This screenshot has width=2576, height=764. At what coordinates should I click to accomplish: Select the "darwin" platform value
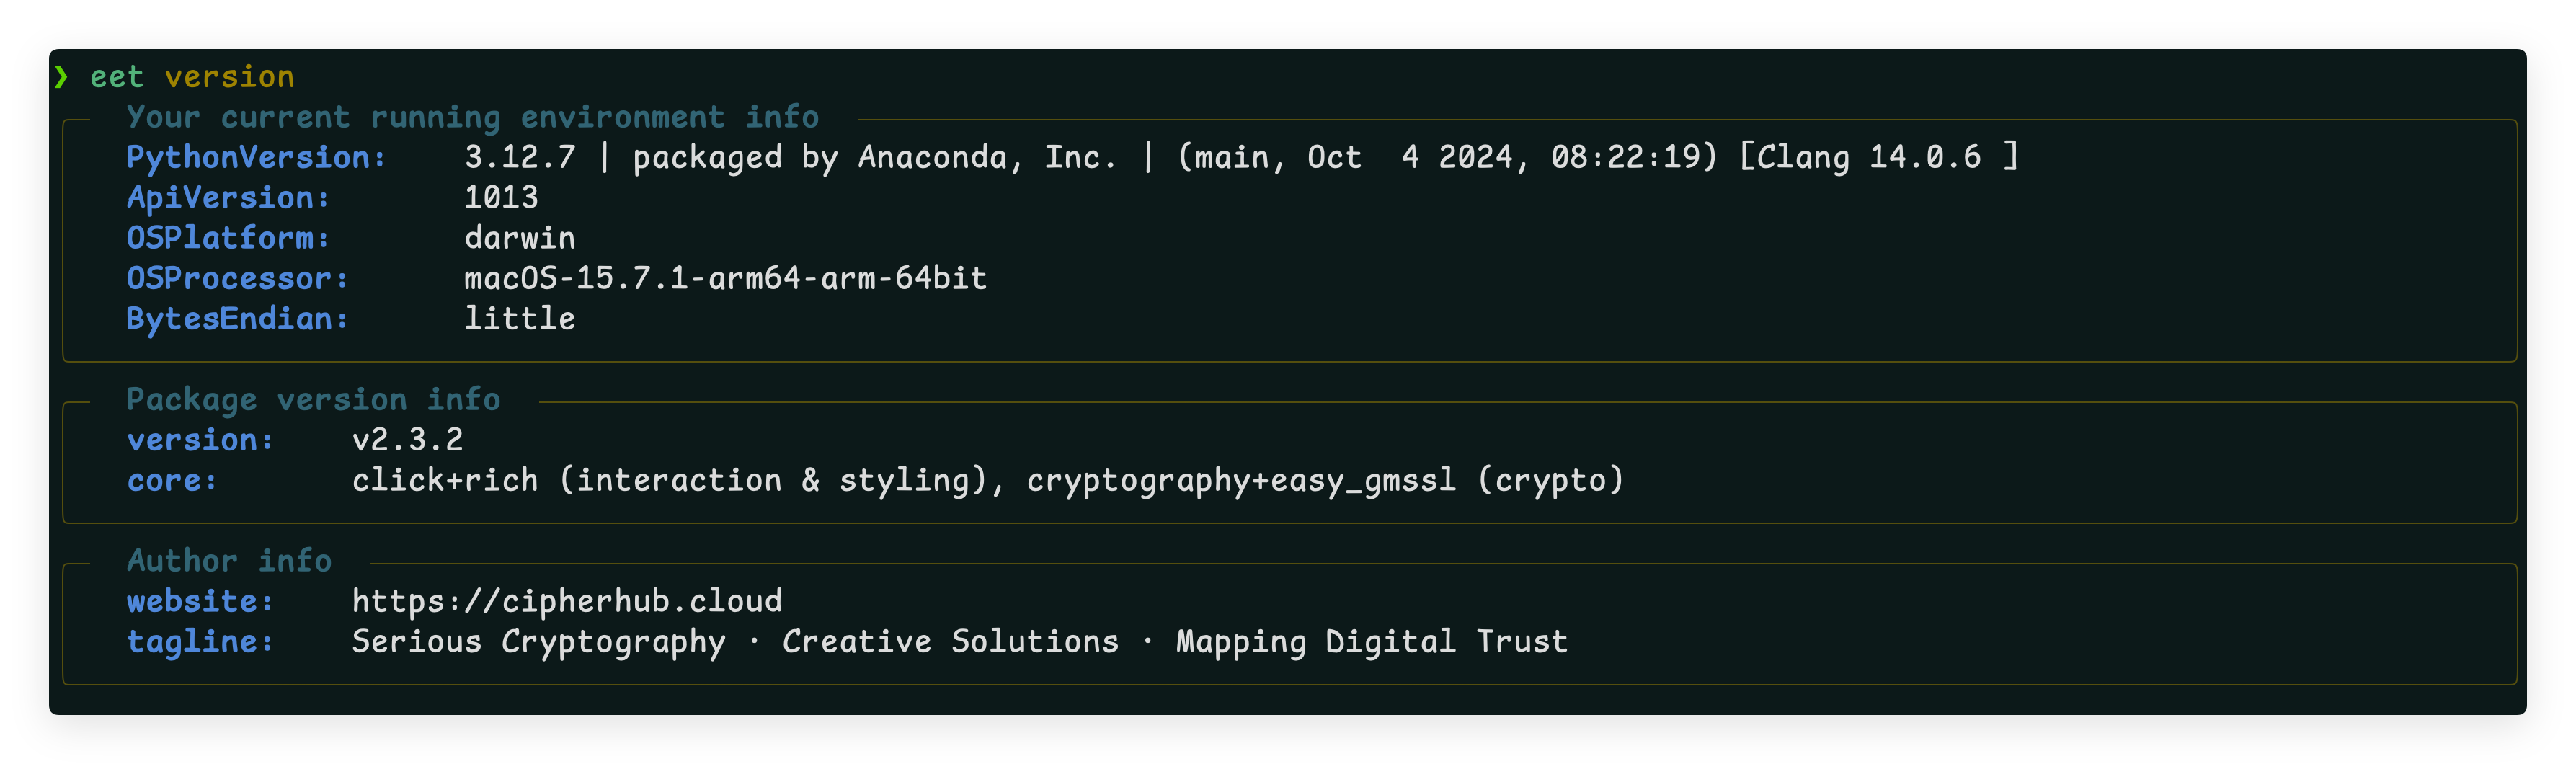519,238
